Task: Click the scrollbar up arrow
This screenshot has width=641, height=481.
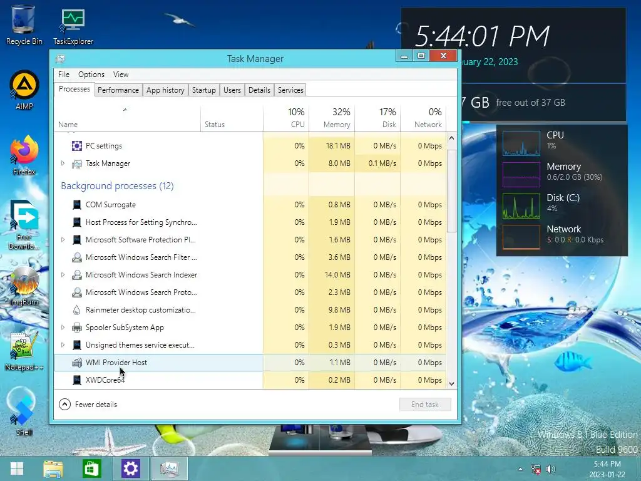Action: (451, 138)
